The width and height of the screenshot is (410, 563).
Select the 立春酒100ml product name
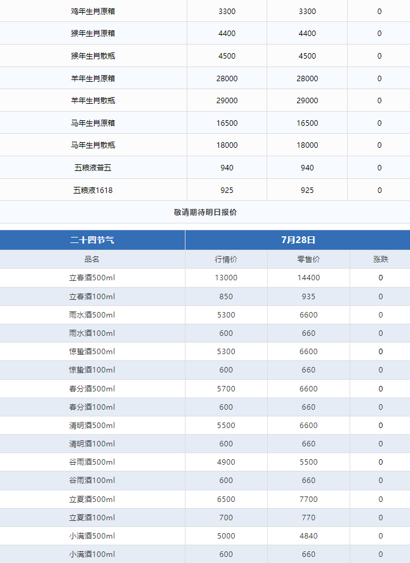(92, 297)
